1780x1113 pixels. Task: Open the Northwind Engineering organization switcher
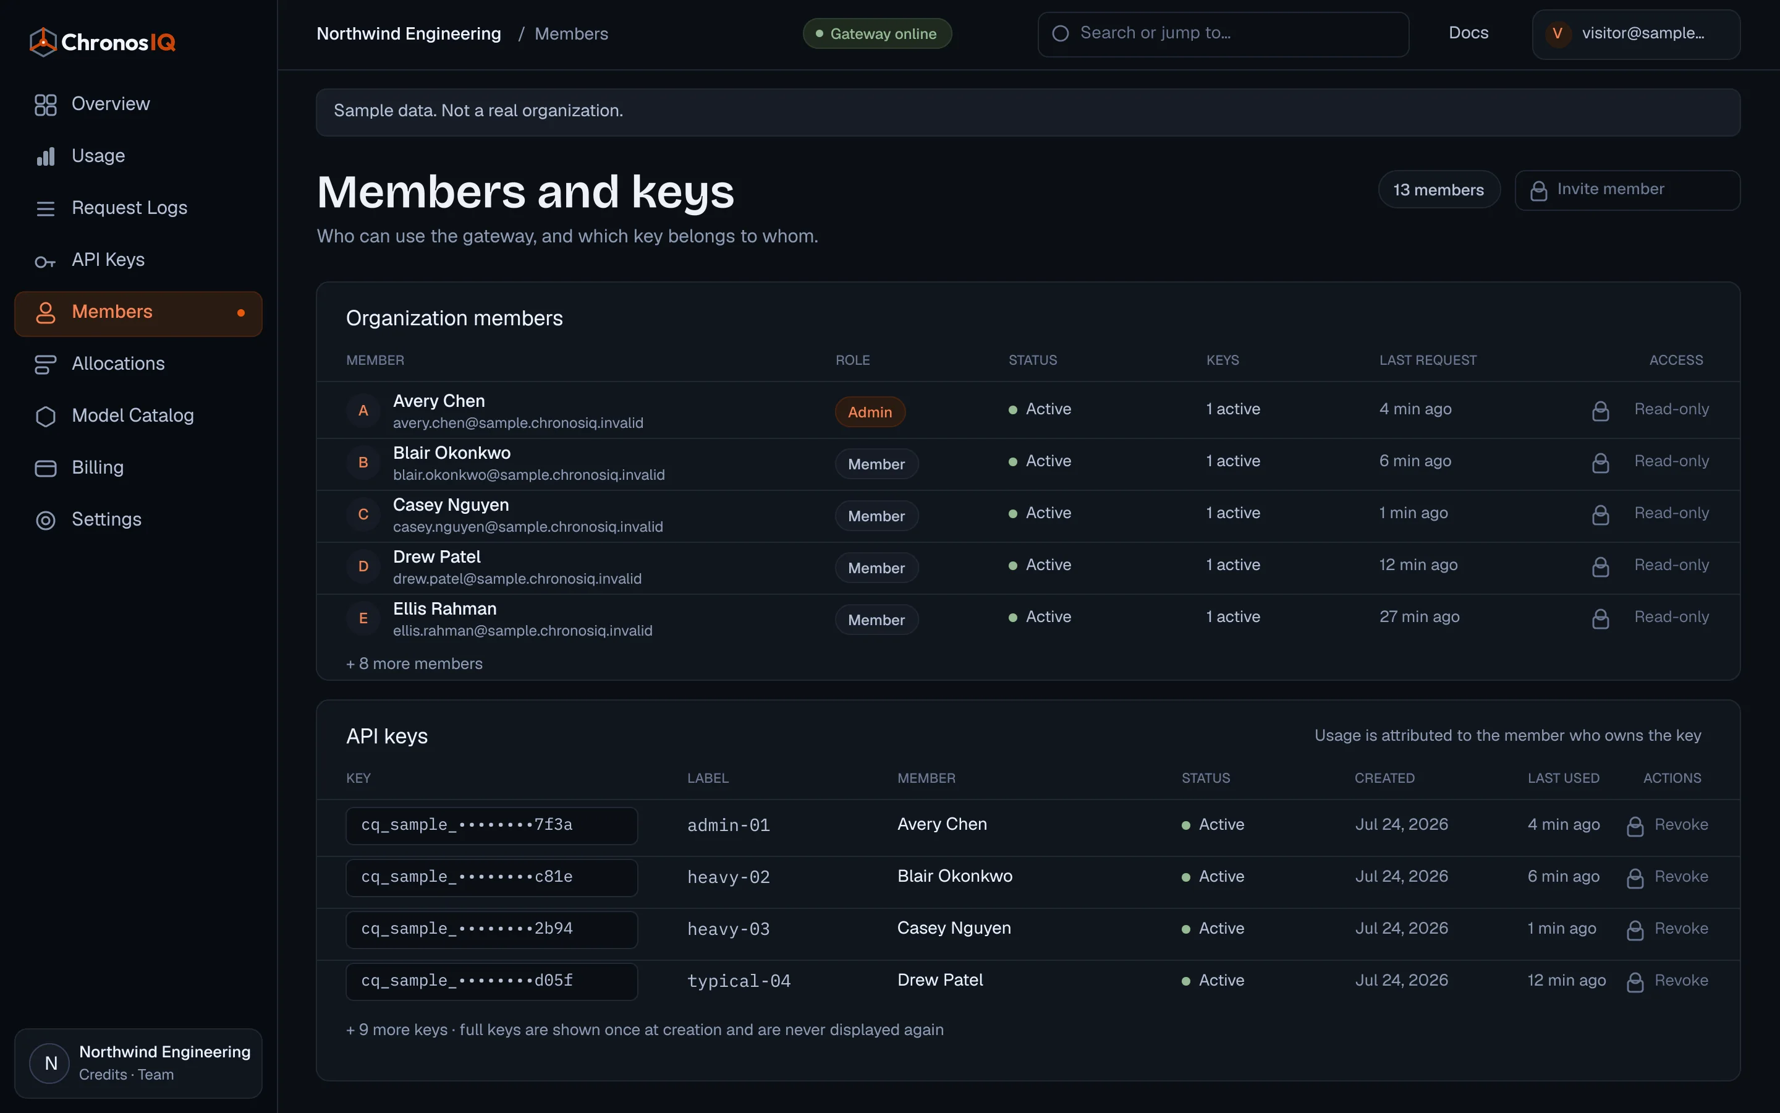tap(138, 1063)
